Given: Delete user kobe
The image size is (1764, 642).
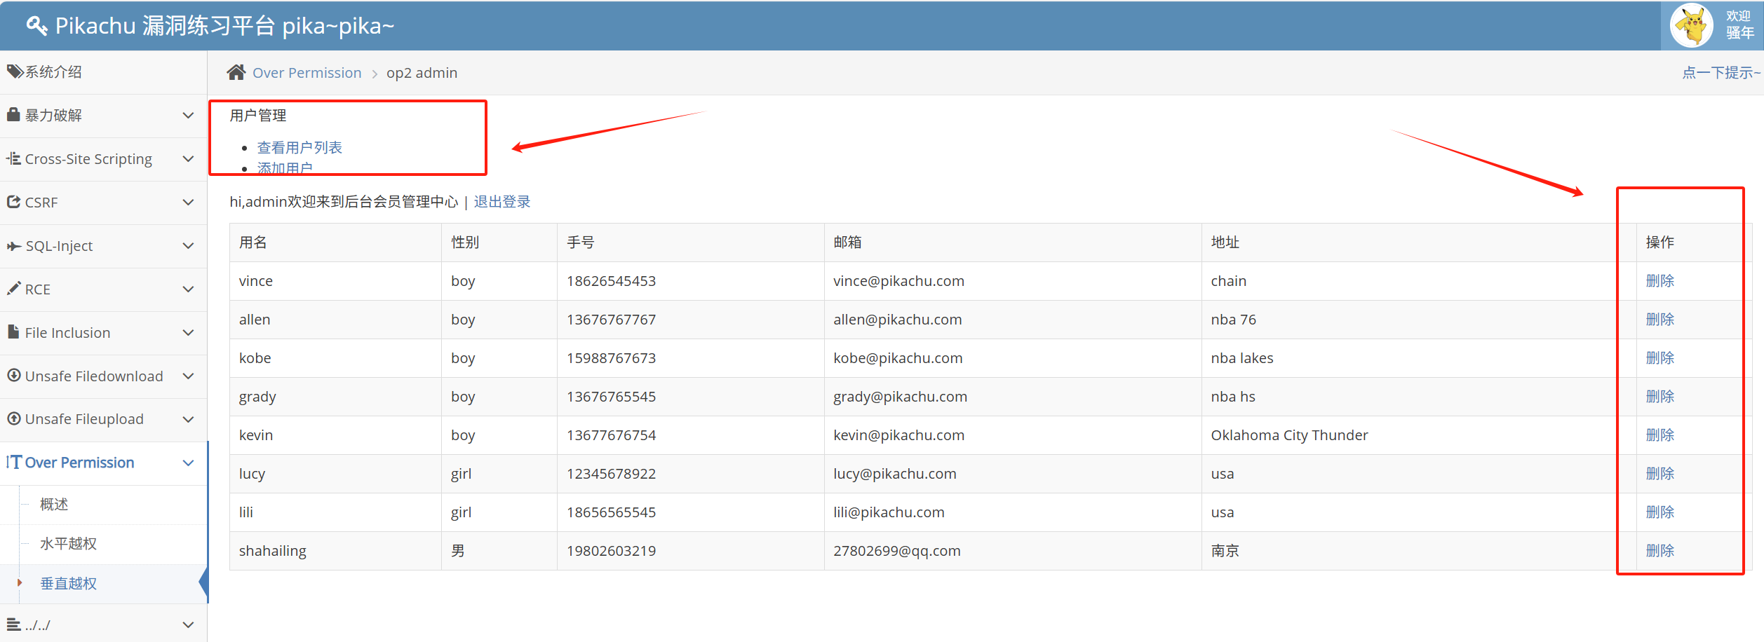Looking at the screenshot, I should tap(1659, 358).
